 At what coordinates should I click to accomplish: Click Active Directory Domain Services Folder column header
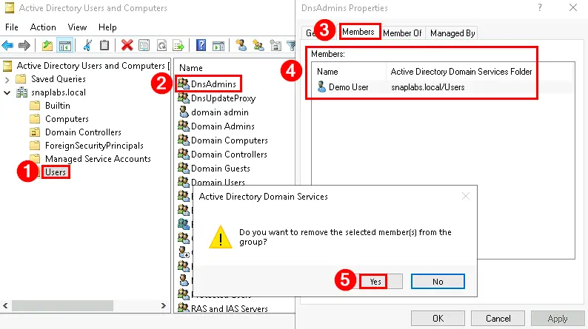click(x=461, y=72)
